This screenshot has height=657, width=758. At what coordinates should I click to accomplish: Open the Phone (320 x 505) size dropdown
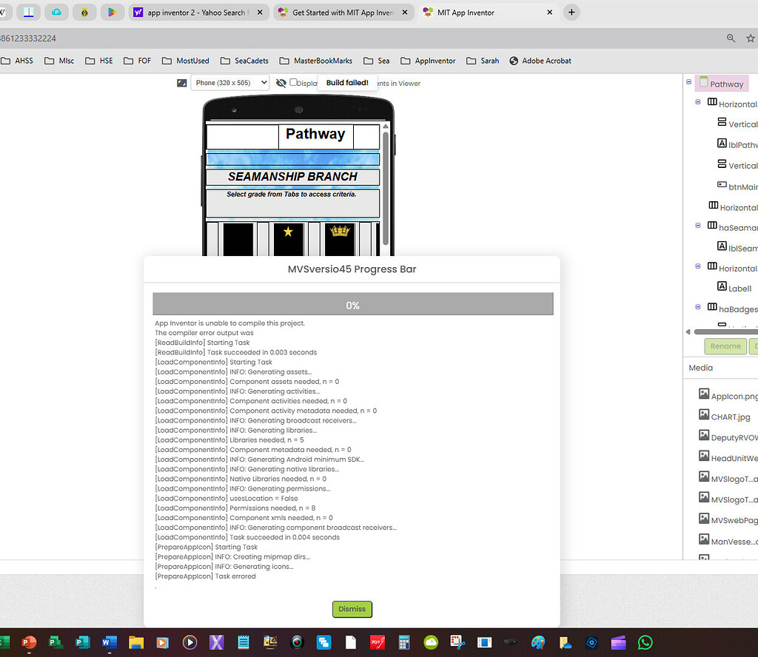coord(230,83)
